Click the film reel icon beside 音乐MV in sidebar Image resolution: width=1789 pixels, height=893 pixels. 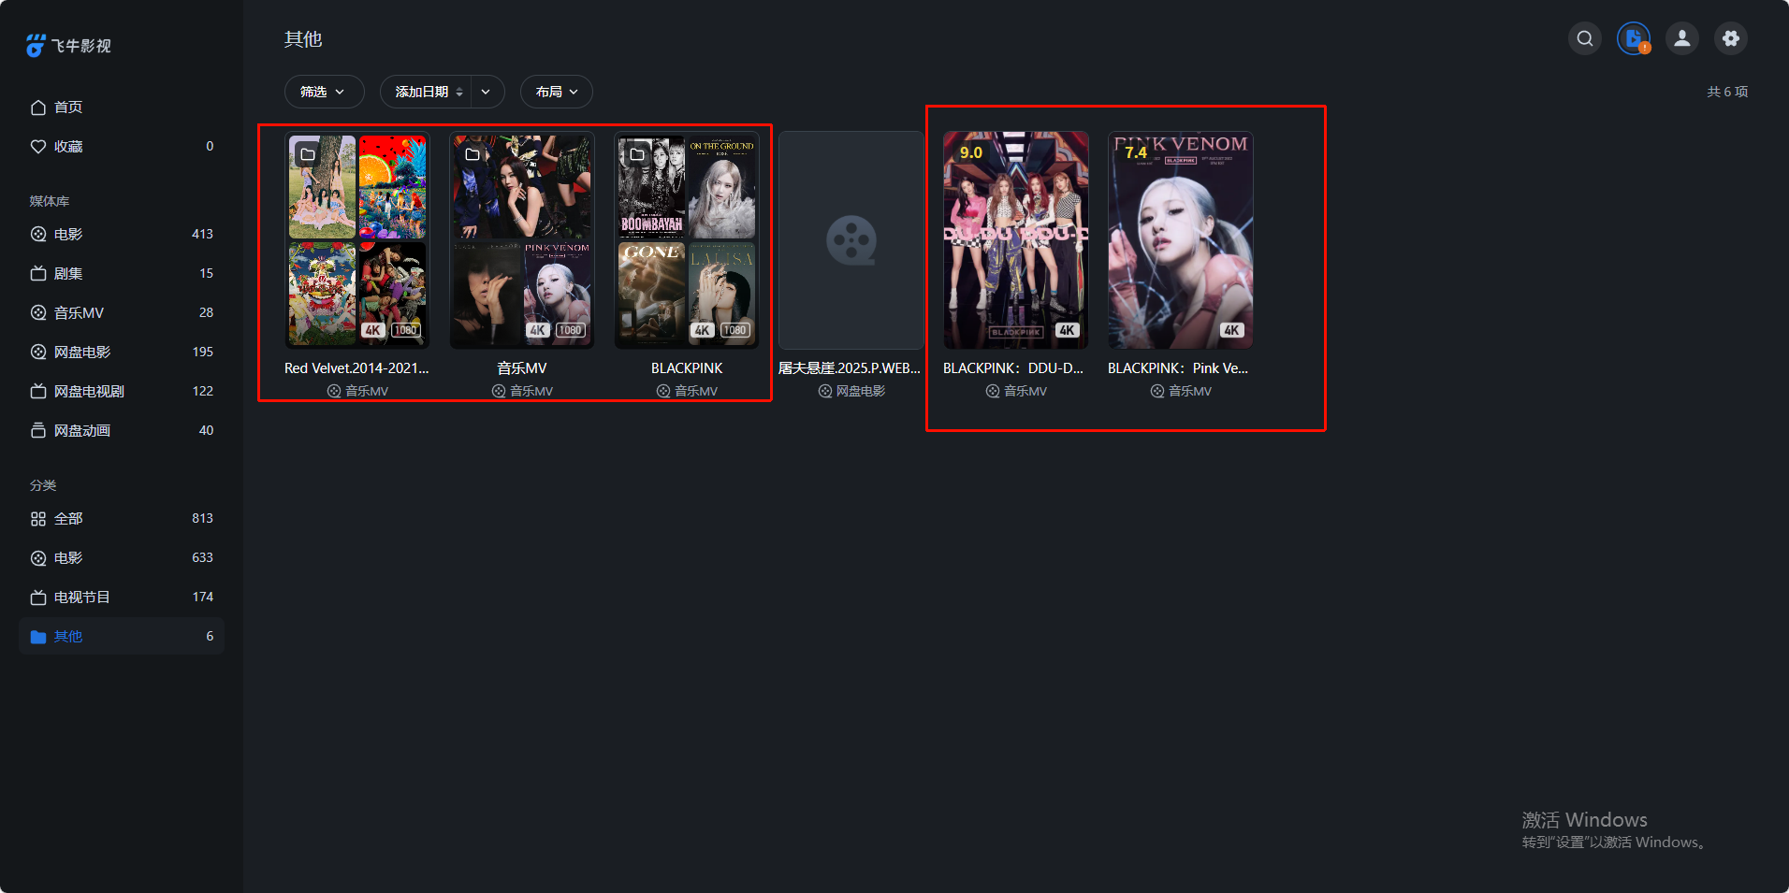point(38,313)
